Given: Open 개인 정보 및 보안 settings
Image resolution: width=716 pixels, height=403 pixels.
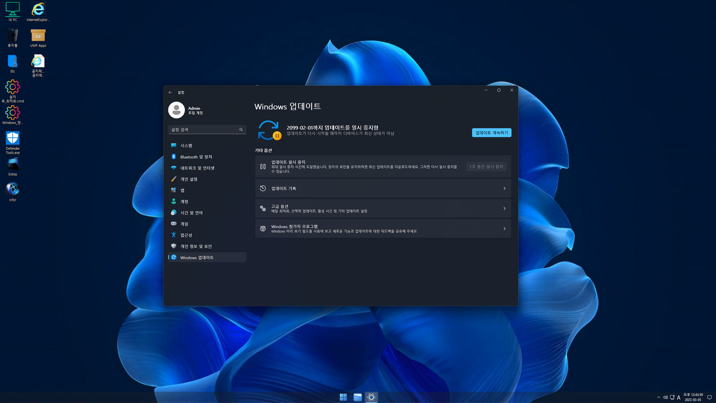Looking at the screenshot, I should [207, 246].
